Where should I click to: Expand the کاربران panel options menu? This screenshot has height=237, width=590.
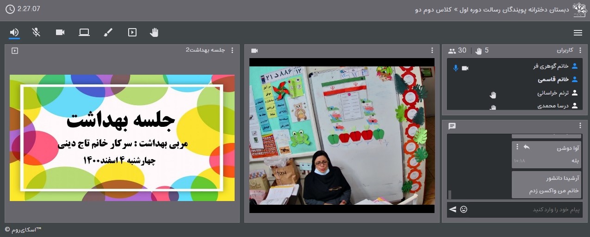[x=580, y=51]
